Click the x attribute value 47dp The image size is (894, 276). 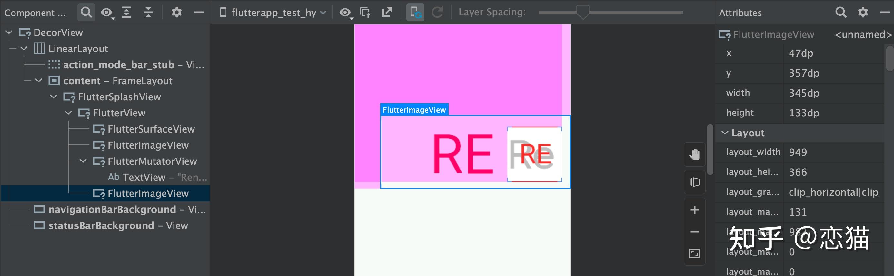[801, 53]
